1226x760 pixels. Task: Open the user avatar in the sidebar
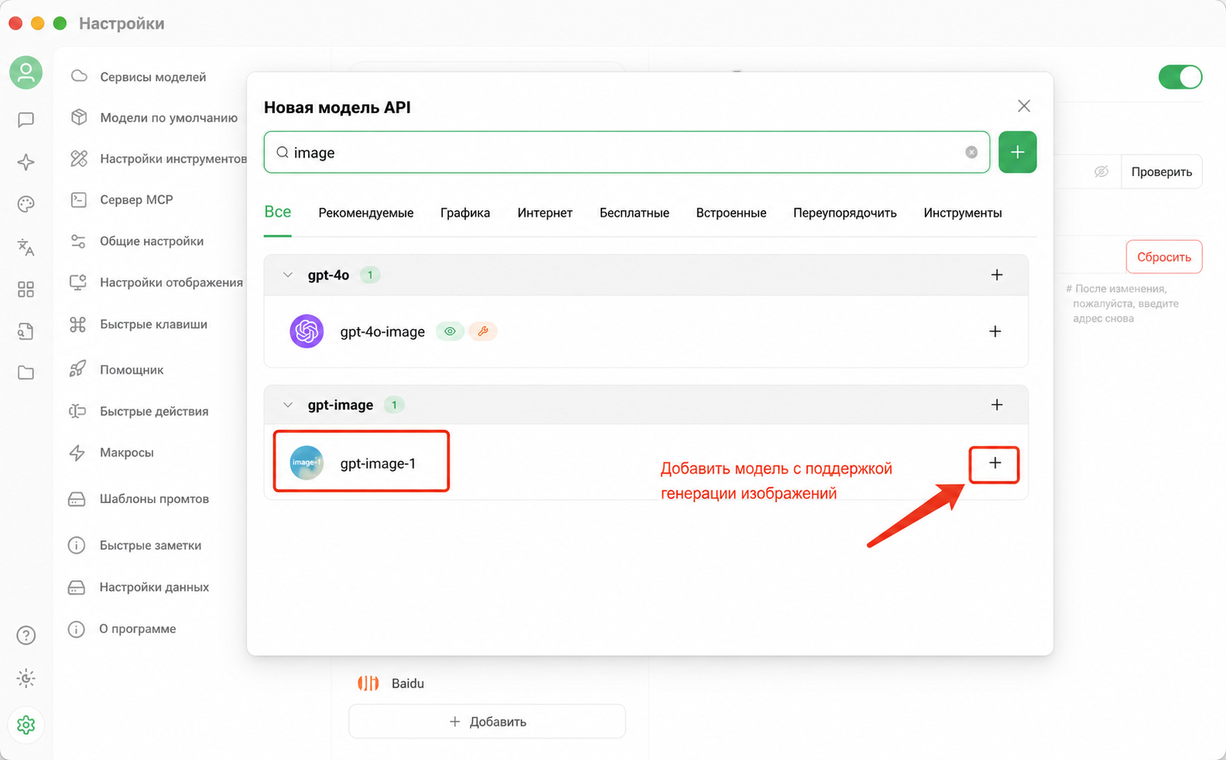click(x=26, y=72)
